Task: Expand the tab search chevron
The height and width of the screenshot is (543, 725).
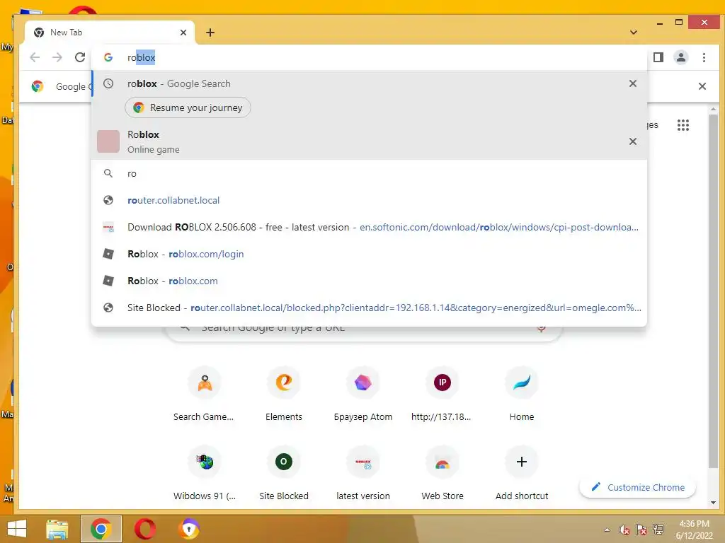Action: point(634,33)
